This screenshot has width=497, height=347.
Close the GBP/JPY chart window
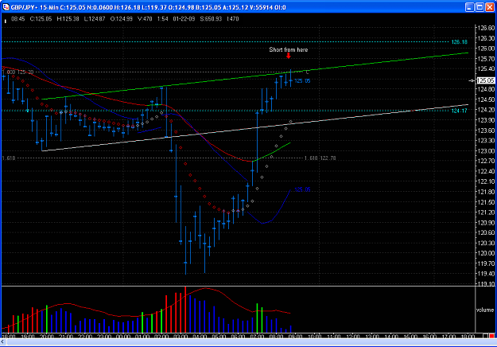(490, 7)
